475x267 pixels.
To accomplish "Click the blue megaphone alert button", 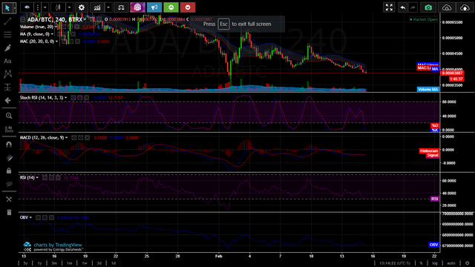I will pos(154,7).
